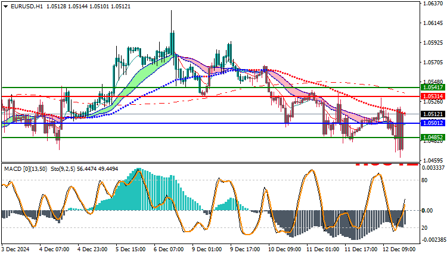Click the 0.00 MACD zero level label
This screenshot has width=447, height=256.
point(427,210)
